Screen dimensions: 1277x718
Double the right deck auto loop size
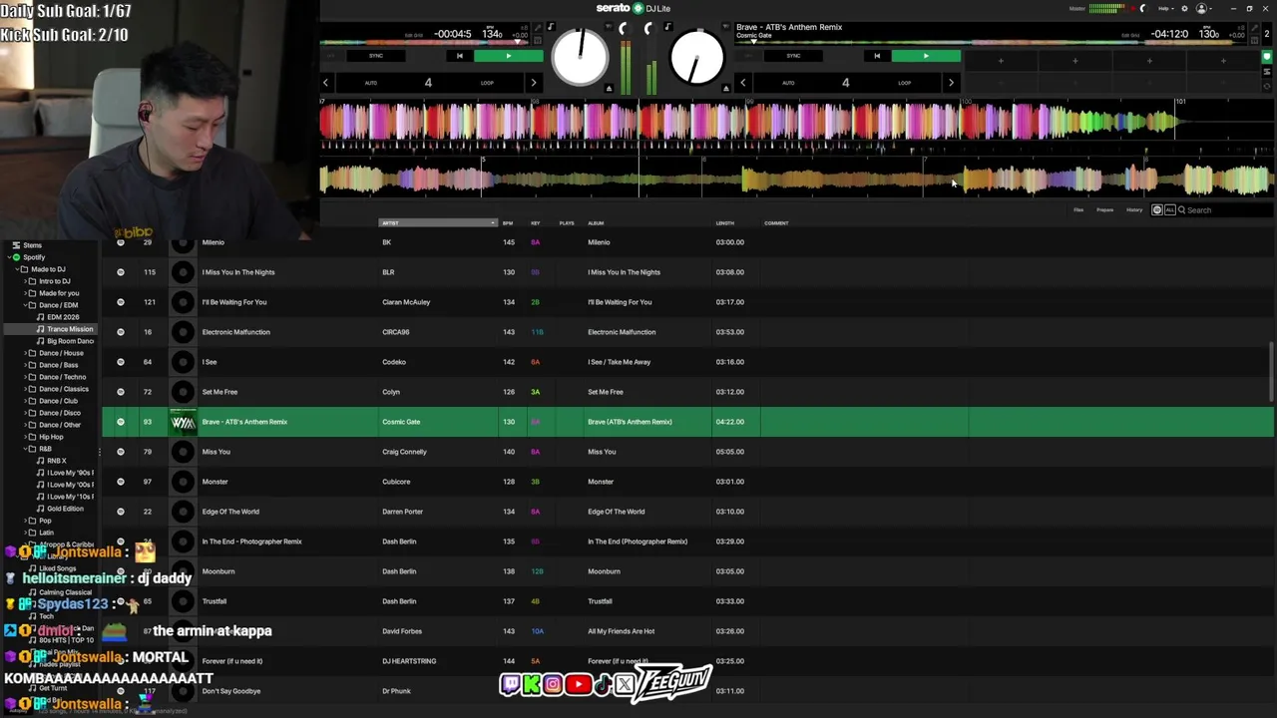pos(951,83)
